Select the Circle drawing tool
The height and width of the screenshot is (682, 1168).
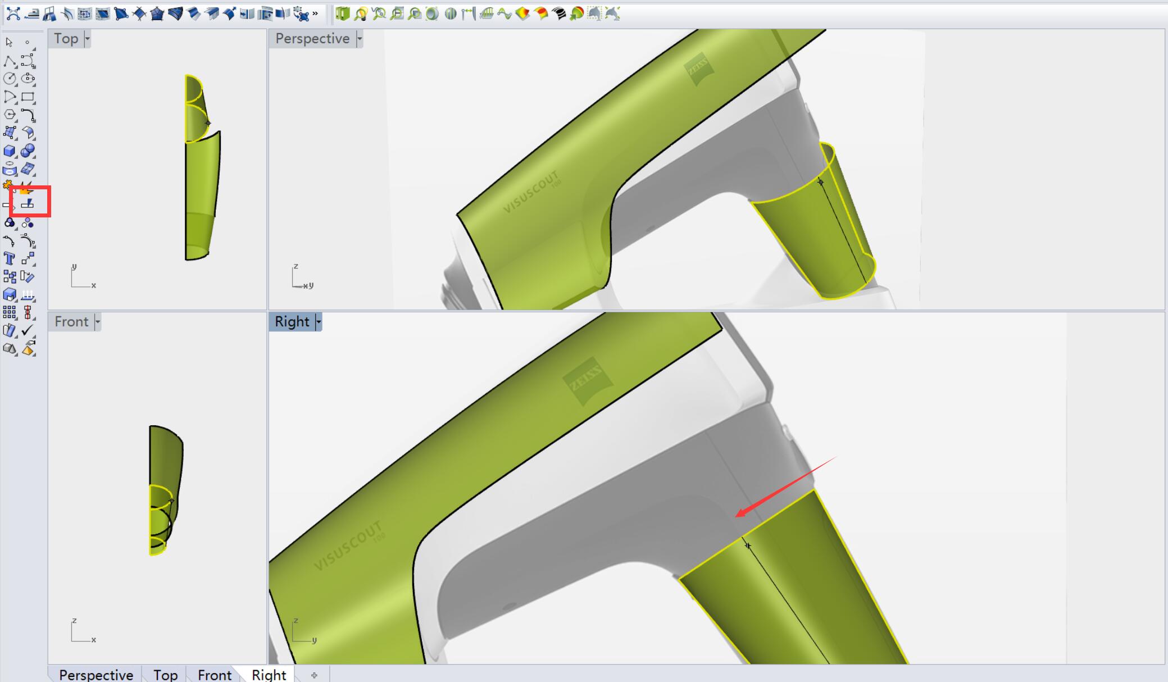[10, 79]
